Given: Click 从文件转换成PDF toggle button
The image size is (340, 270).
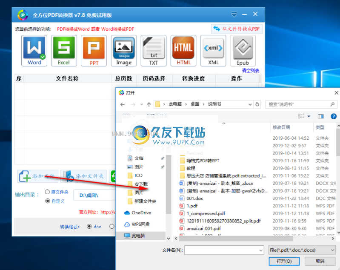Looking at the screenshot, I should [x=237, y=29].
